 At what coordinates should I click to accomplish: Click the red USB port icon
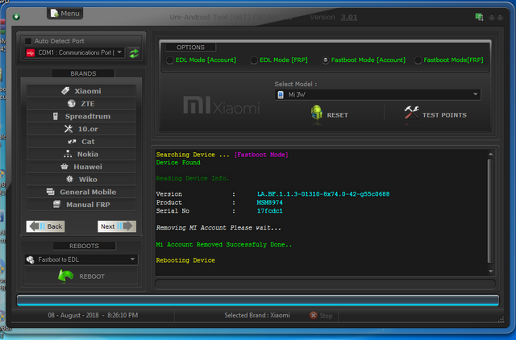(31, 52)
